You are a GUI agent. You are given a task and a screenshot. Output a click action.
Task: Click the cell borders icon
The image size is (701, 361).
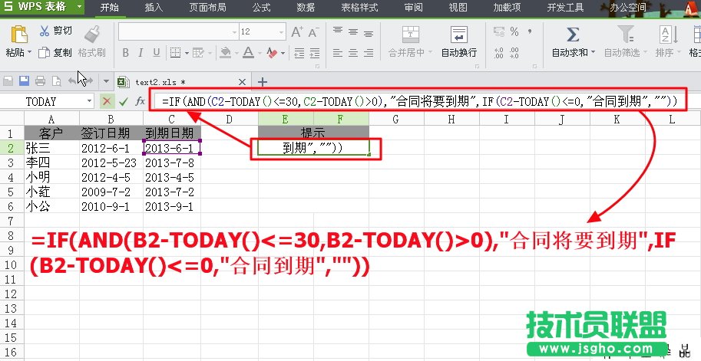click(175, 53)
